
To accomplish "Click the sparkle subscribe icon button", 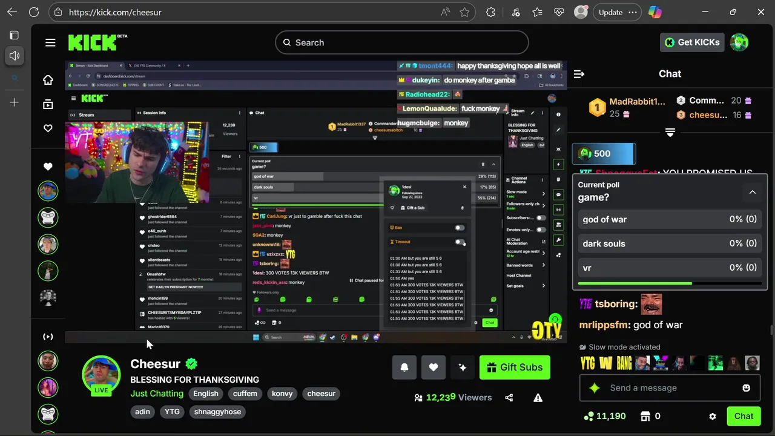I will click(463, 367).
